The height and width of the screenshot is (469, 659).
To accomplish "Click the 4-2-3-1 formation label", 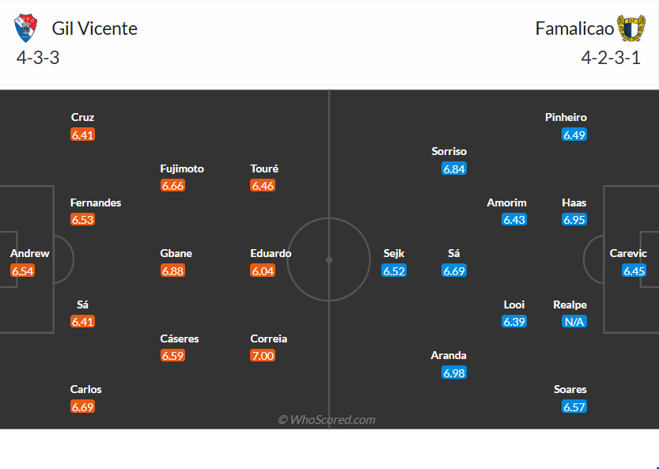I will (x=610, y=58).
